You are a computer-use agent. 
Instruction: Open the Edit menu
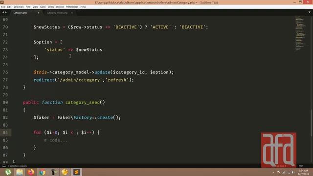pyautogui.click(x=9, y=7)
